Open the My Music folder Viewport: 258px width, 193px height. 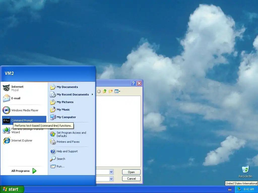[71, 110]
